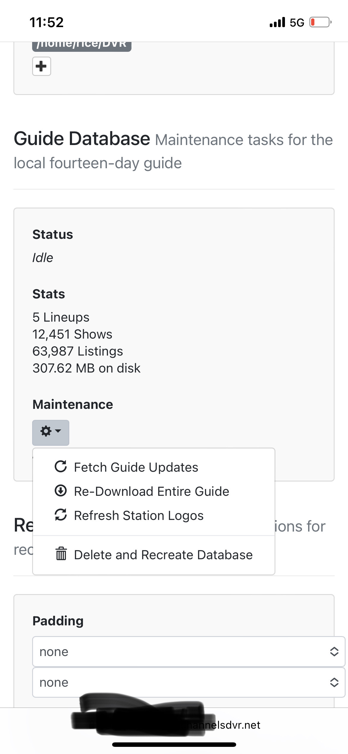Click the sync arrows icon beside Refresh Station Logos

(x=61, y=515)
